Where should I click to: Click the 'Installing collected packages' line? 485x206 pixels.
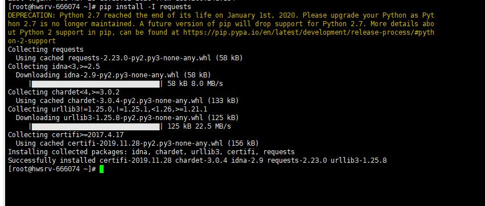pos(151,152)
